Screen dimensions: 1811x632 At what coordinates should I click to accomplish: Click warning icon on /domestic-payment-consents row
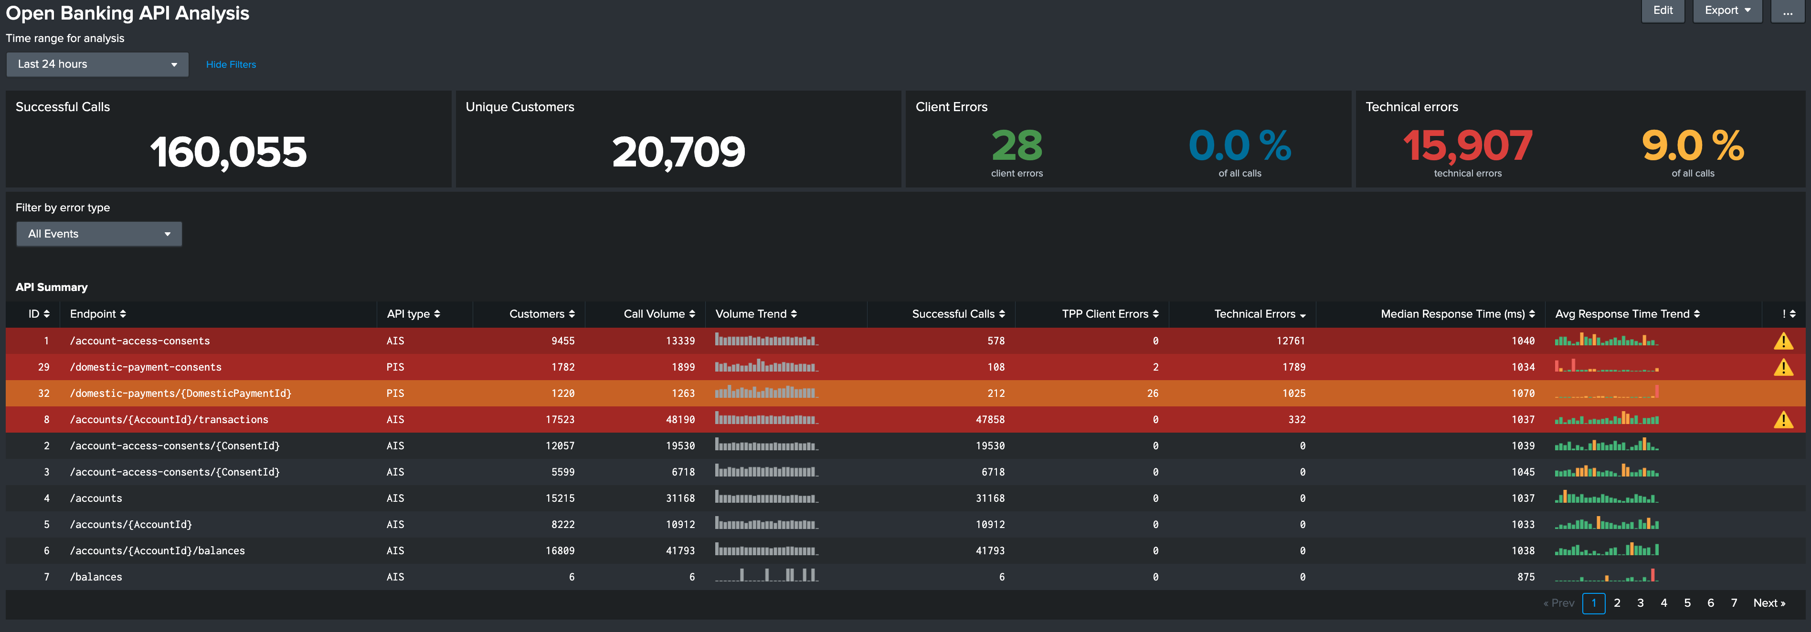coord(1783,367)
